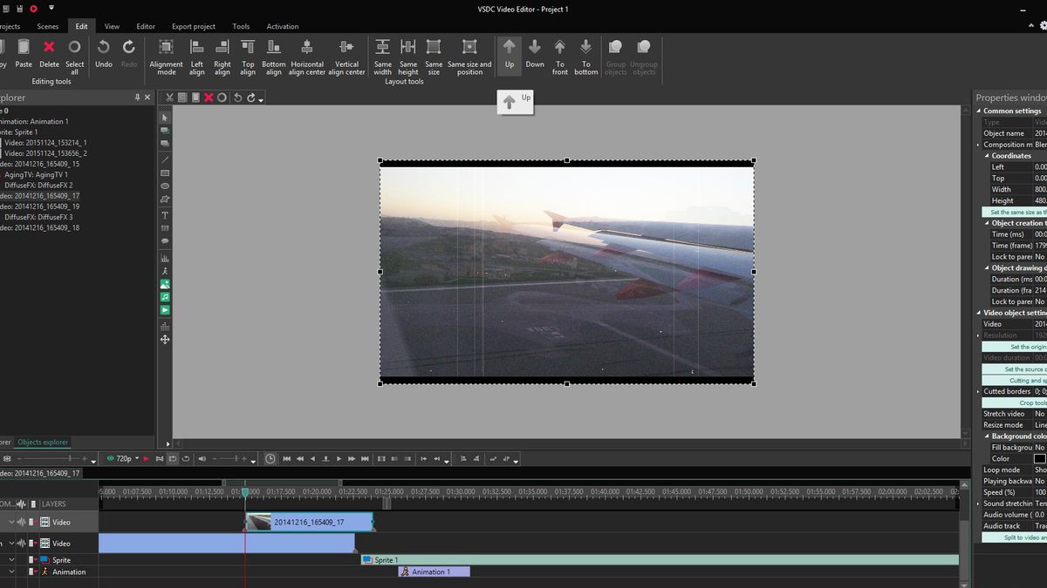Open the 720p preview quality dropdown
The height and width of the screenshot is (588, 1047).
tap(137, 458)
